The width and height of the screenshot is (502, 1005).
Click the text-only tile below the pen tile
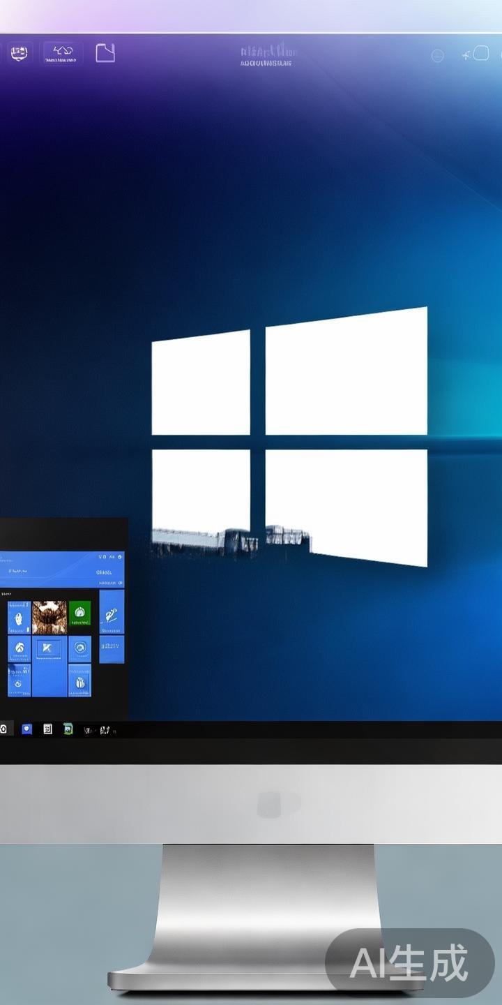click(112, 649)
